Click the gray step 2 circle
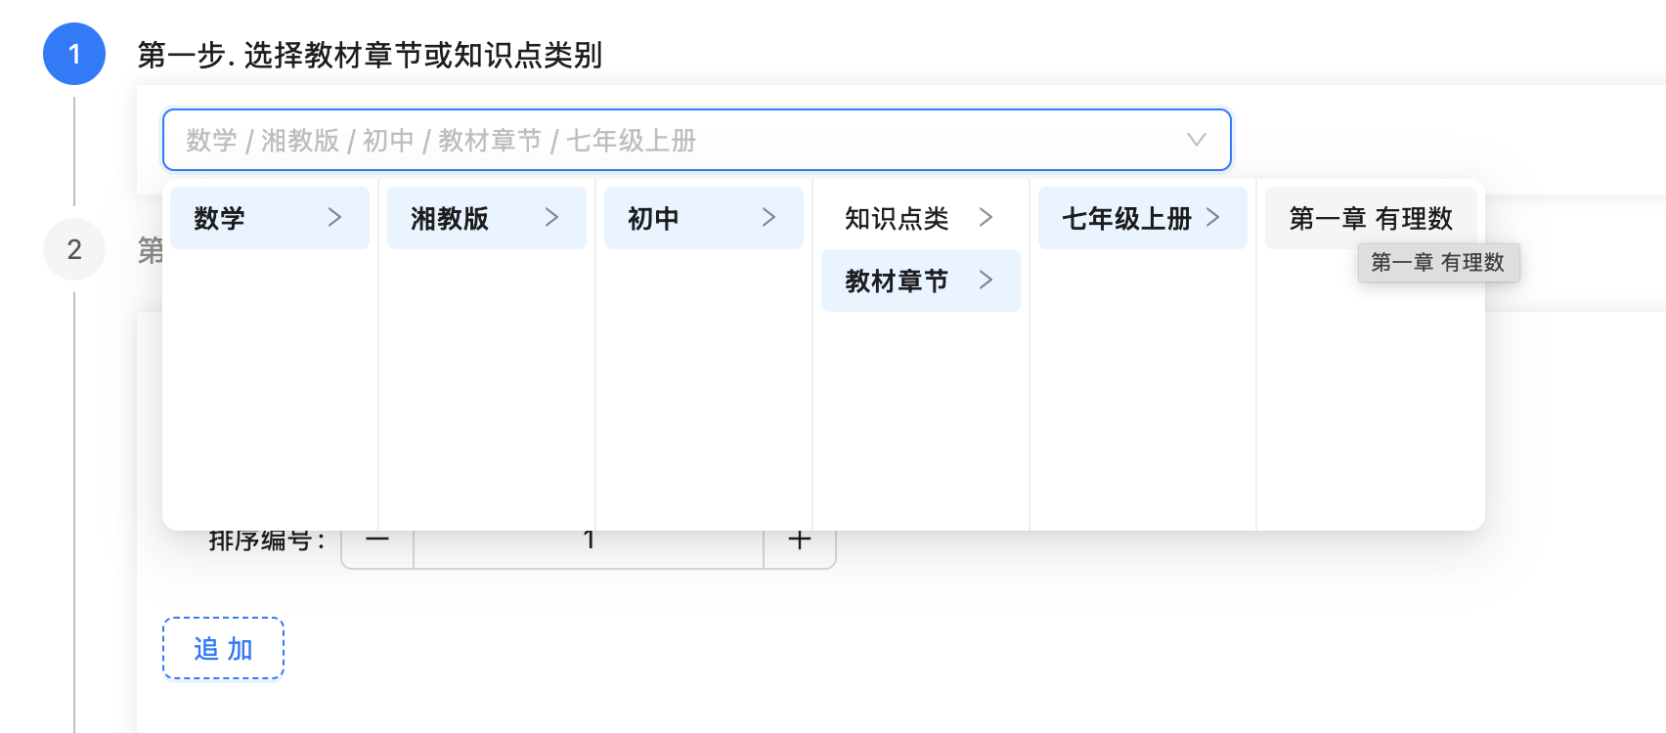1666x733 pixels. (74, 249)
